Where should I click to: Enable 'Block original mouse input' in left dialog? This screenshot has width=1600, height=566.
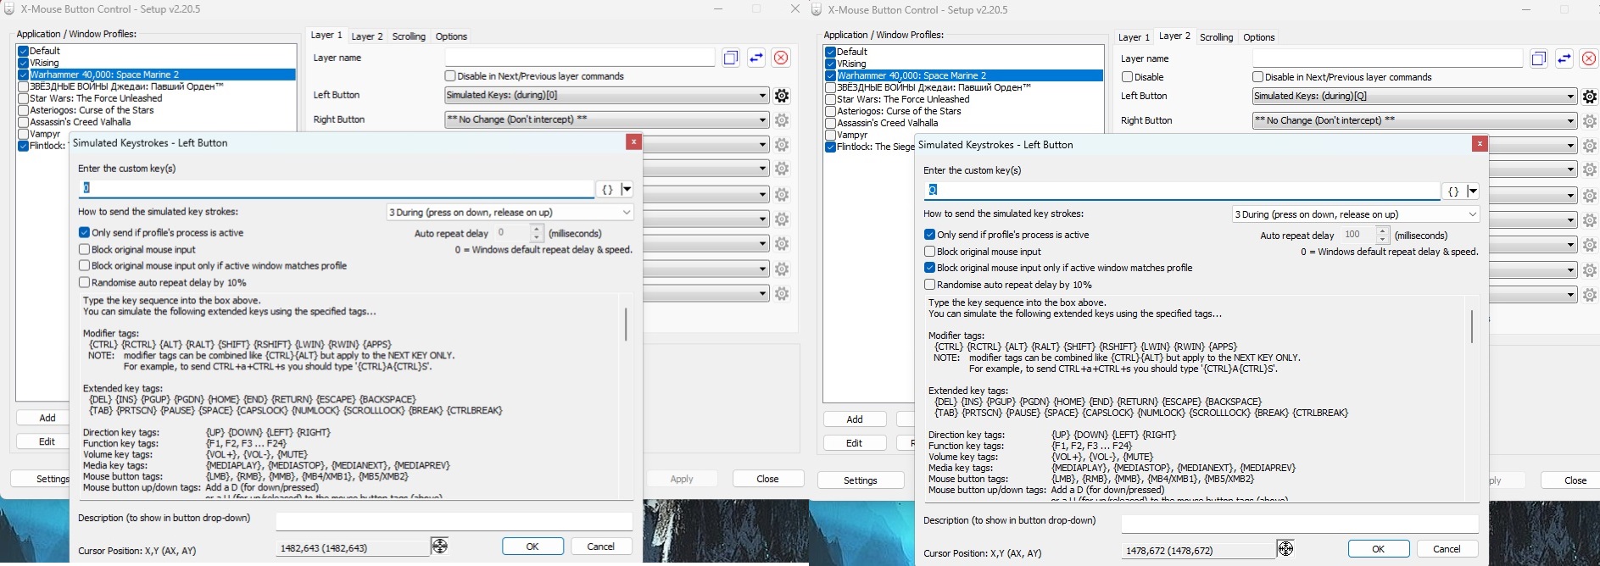(84, 249)
